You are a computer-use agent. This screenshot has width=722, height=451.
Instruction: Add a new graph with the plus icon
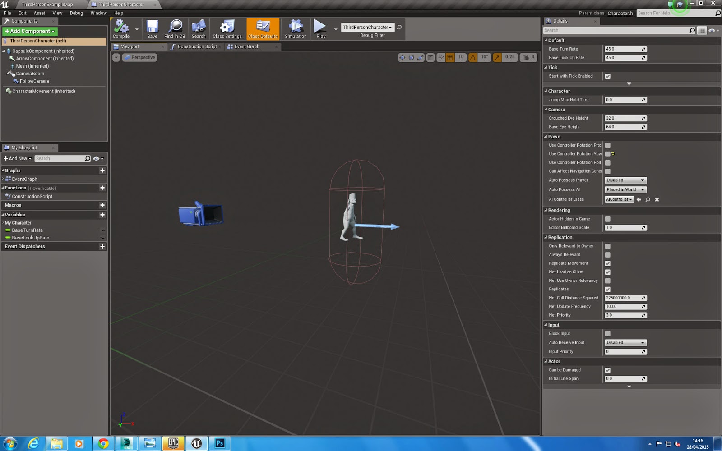tap(102, 170)
